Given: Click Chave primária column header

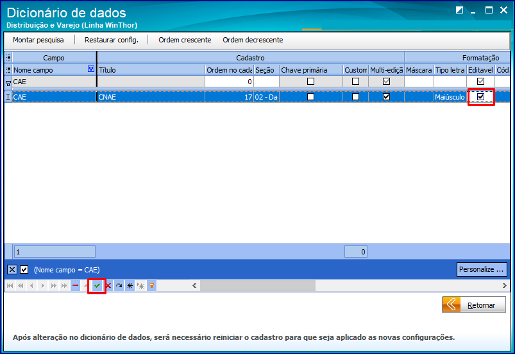Looking at the screenshot, I should 311,70.
